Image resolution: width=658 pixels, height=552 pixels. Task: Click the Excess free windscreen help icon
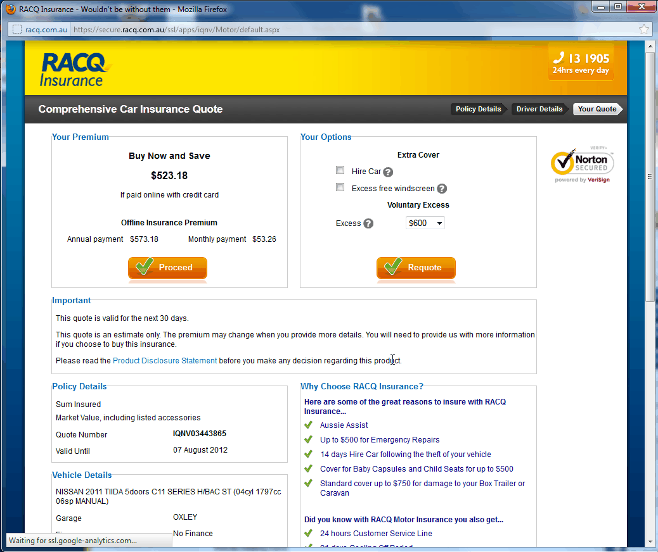pos(442,189)
